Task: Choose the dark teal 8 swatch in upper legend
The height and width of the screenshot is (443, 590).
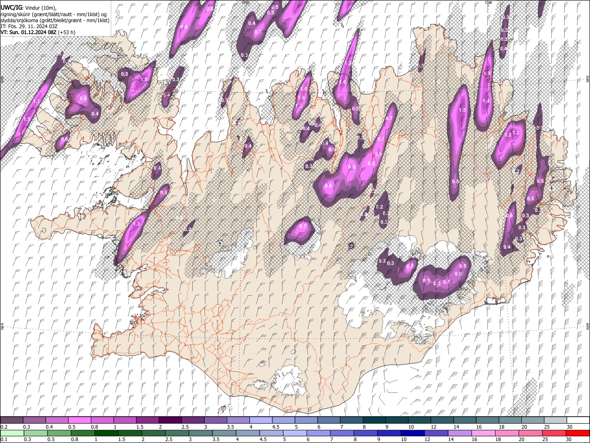Action: coord(374,420)
